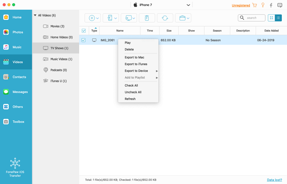Screen dimensions: 287x184
Task: Open the Home section in sidebar
Action: coord(16,17)
